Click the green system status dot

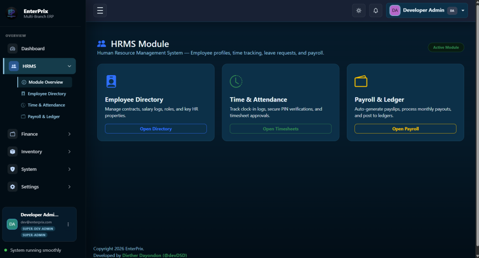point(5,250)
